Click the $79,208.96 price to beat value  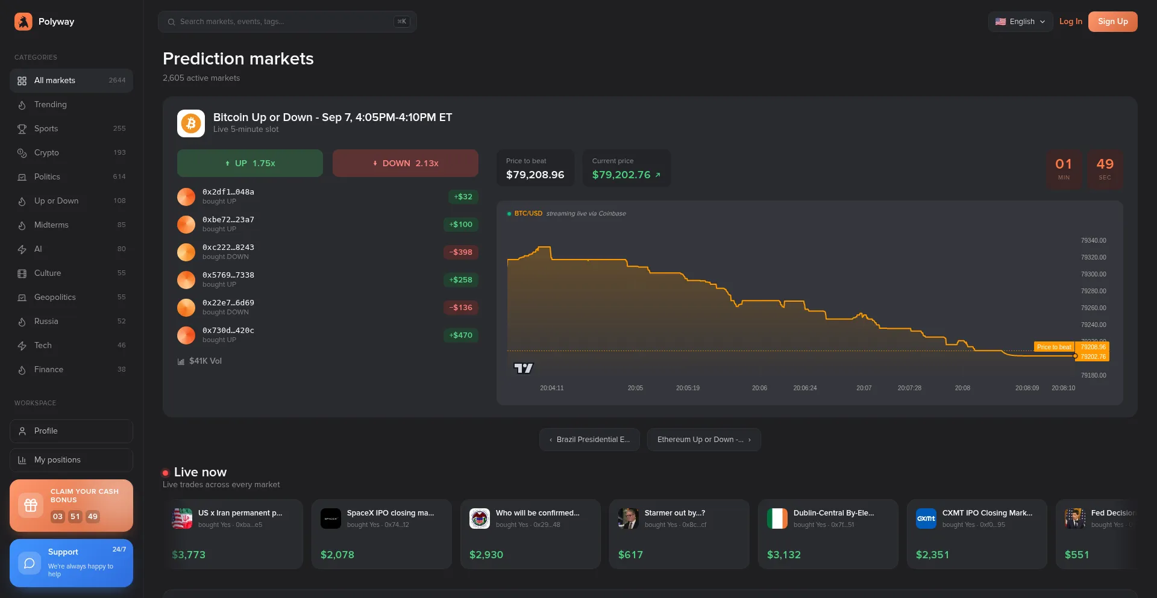(535, 175)
